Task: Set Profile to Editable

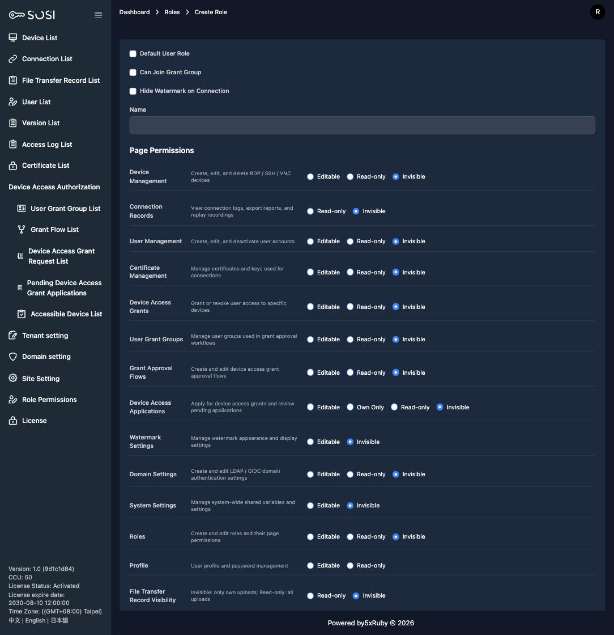Action: pyautogui.click(x=310, y=566)
